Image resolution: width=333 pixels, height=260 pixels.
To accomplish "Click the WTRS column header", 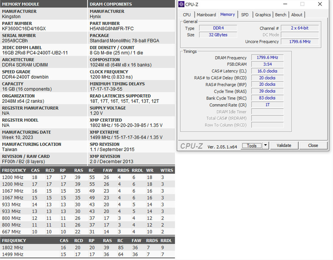I will click(x=167, y=170).
